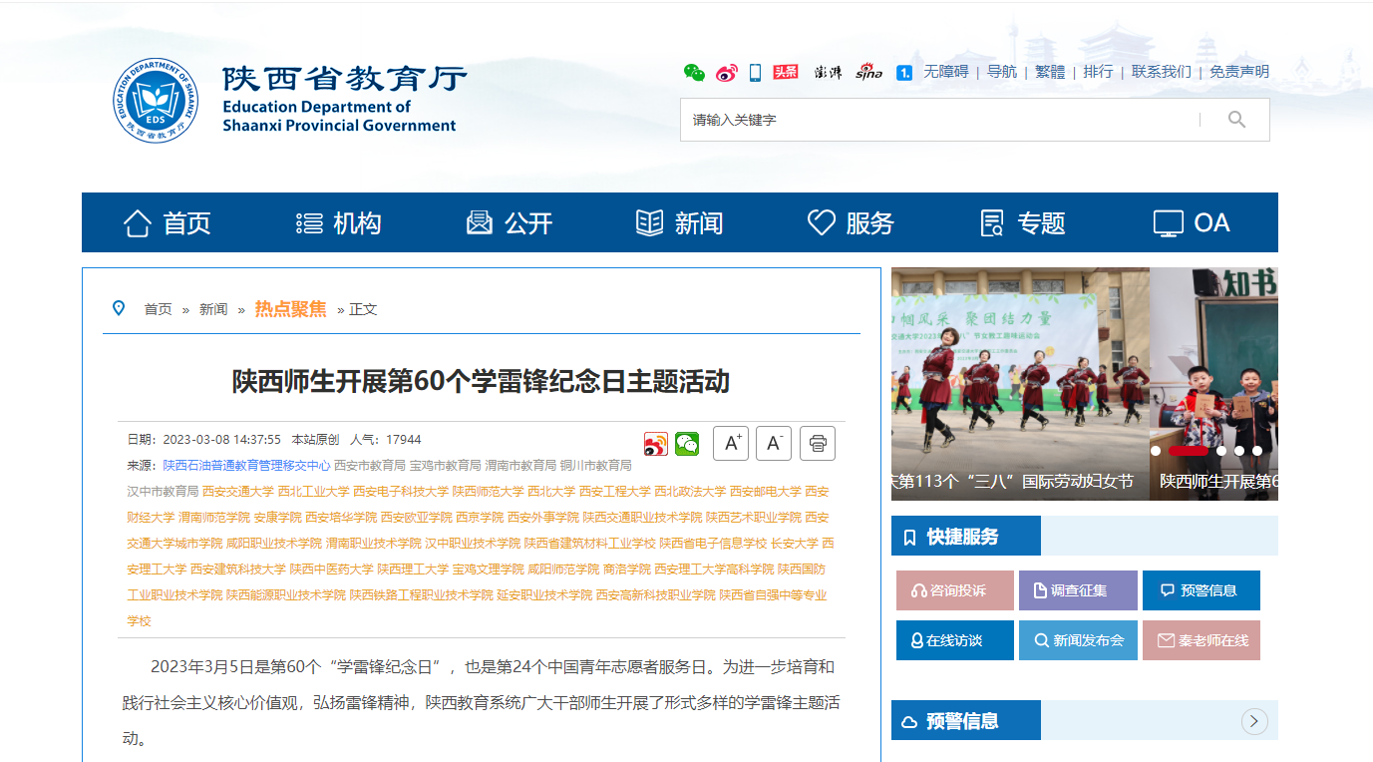
Task: Decrease font size with A- button
Action: pos(774,443)
